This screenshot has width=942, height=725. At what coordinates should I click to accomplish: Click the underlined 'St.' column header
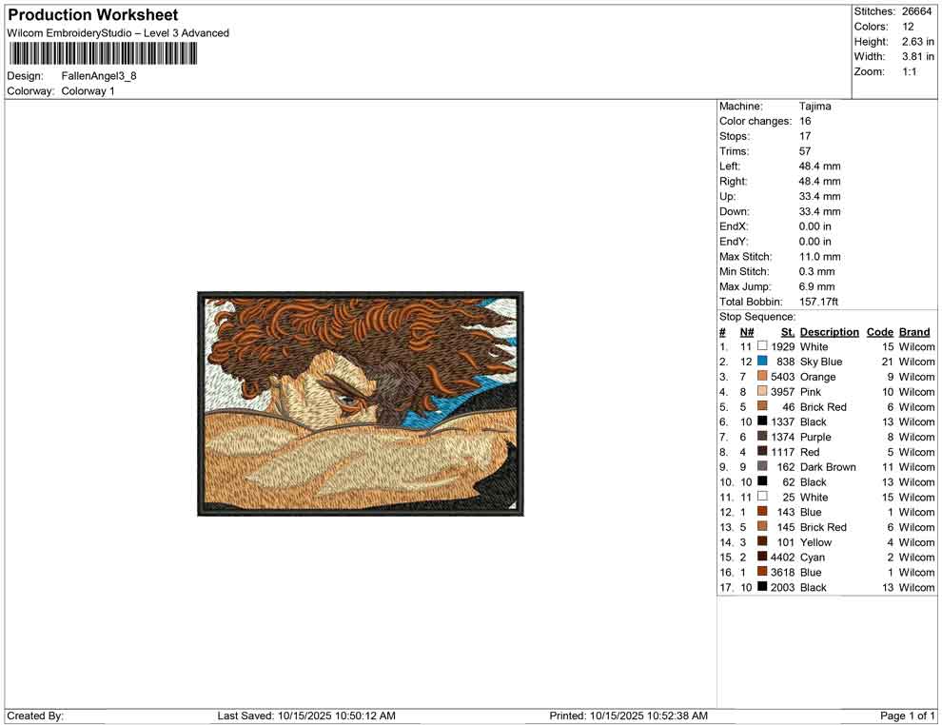coord(788,332)
